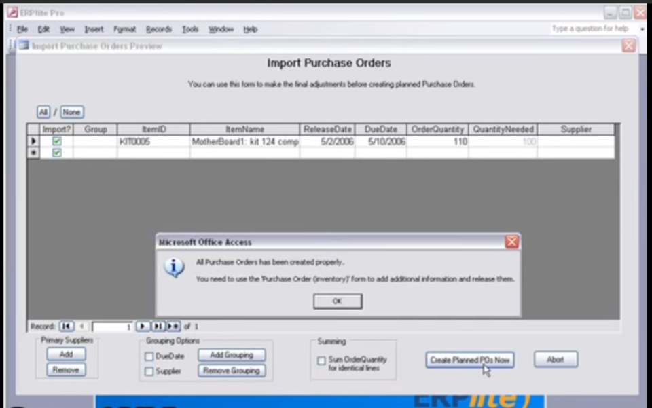Open the Edit menu

pyautogui.click(x=43, y=29)
